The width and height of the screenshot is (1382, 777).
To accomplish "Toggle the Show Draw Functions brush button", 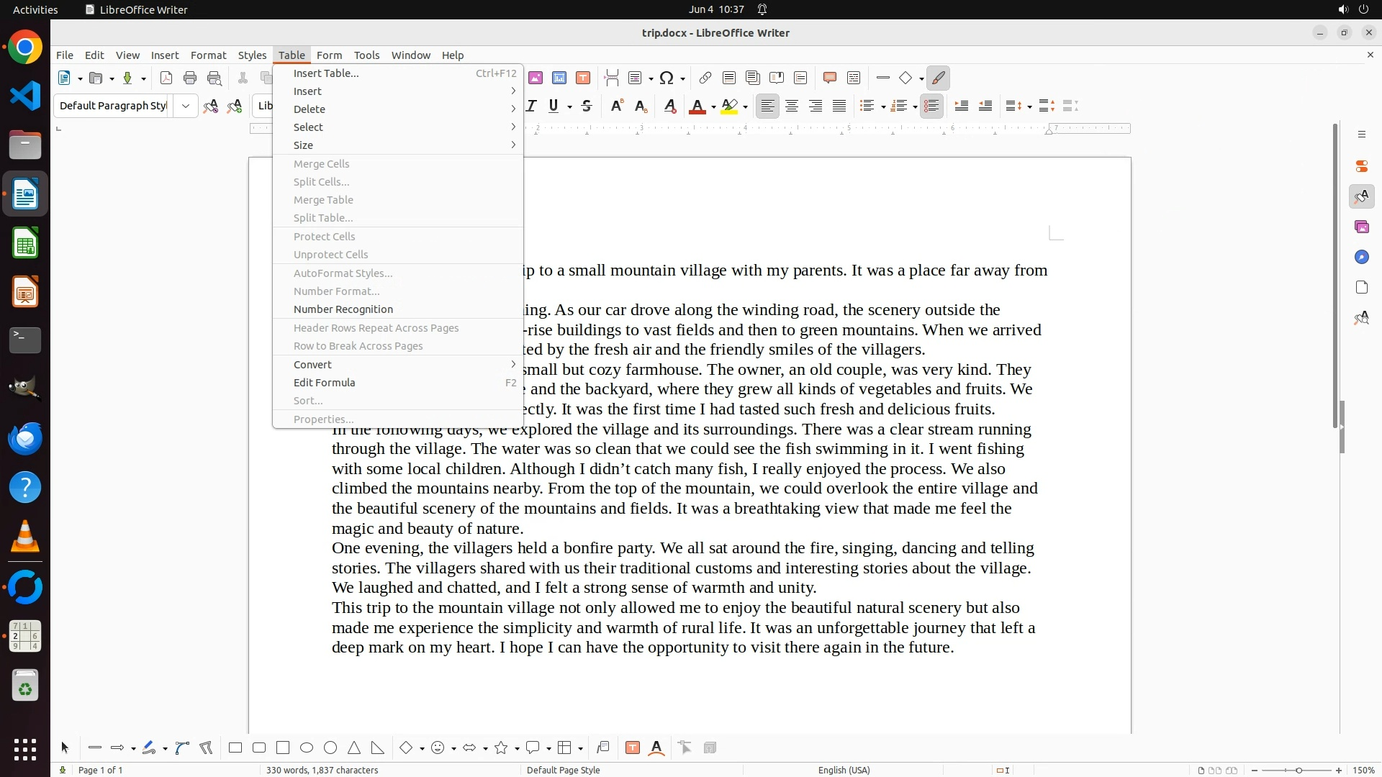I will 938,78.
